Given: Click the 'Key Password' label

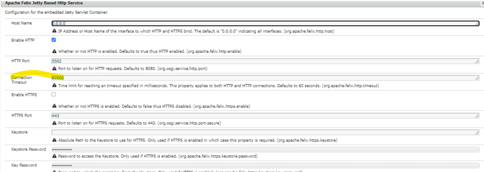Looking at the screenshot, I should [24, 165].
